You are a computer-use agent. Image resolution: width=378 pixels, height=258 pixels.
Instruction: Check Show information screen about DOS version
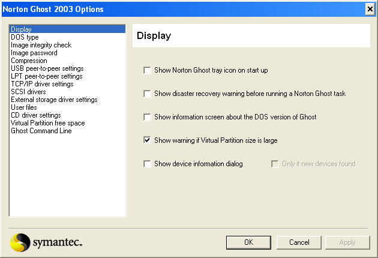click(x=147, y=117)
